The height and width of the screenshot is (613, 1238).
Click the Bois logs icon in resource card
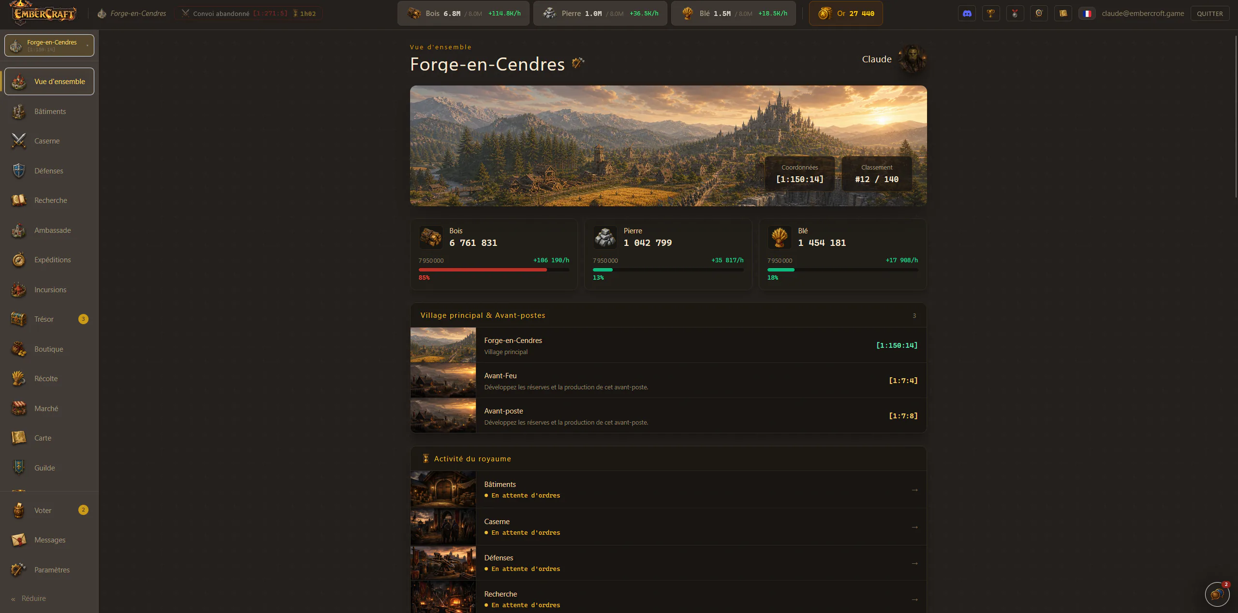coord(431,237)
